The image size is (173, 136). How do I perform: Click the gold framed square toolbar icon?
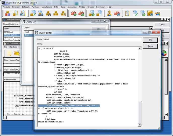(150, 13)
